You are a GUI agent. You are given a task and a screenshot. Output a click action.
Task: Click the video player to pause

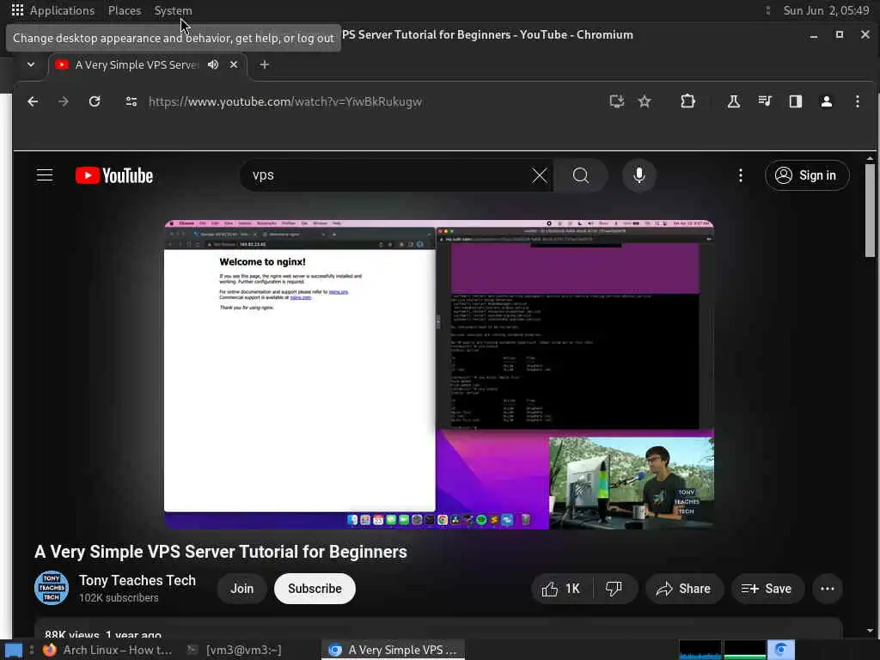pos(439,375)
